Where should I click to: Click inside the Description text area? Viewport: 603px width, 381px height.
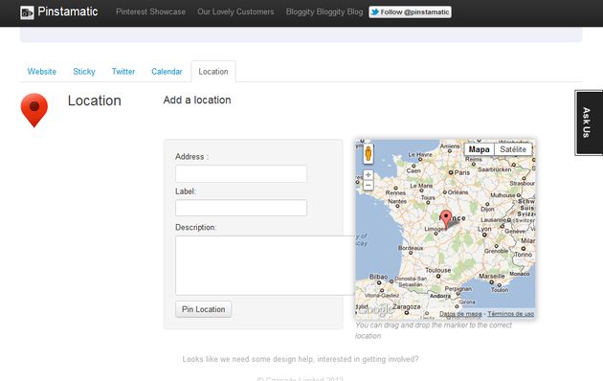coord(264,265)
